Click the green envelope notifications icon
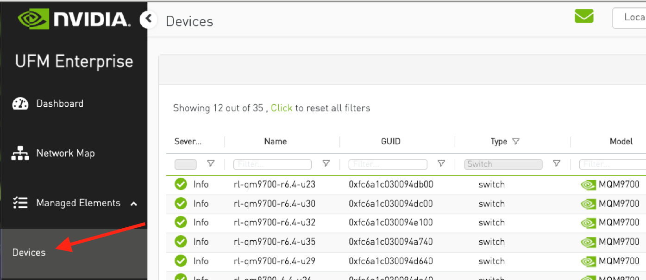This screenshot has height=280, width=646. (584, 17)
